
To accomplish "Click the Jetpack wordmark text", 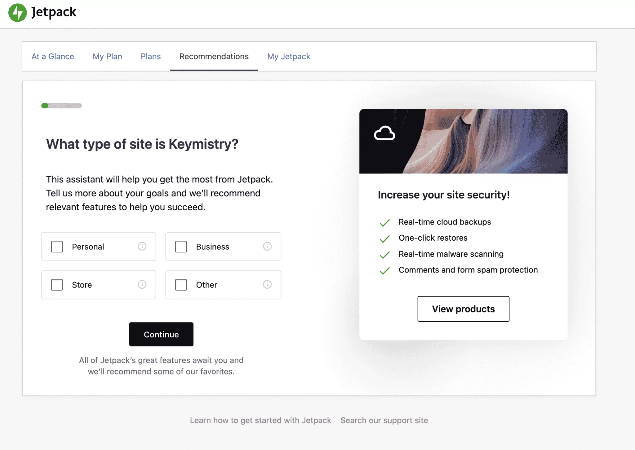I will (x=54, y=12).
